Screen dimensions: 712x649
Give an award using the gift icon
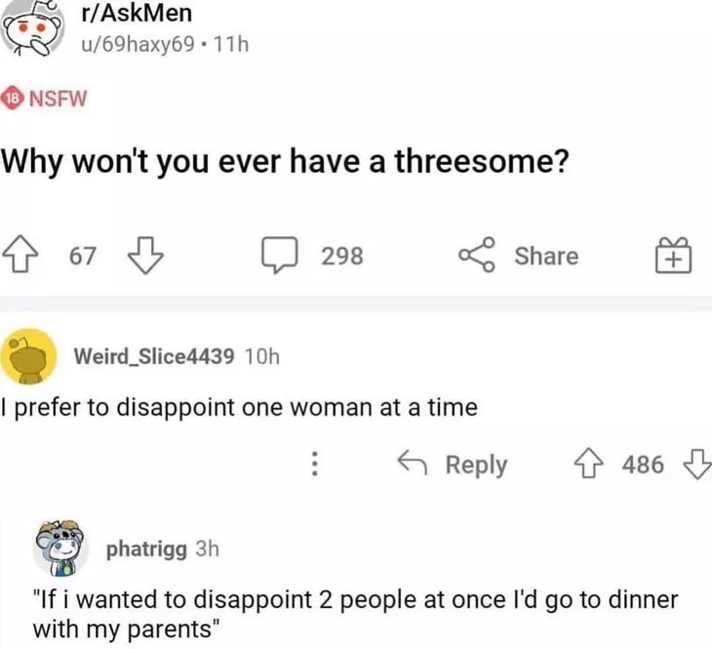click(673, 255)
